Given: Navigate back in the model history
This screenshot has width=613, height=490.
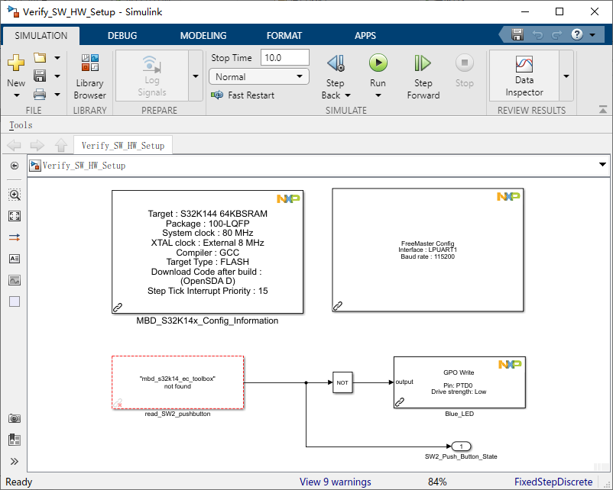Looking at the screenshot, I should point(15,146).
